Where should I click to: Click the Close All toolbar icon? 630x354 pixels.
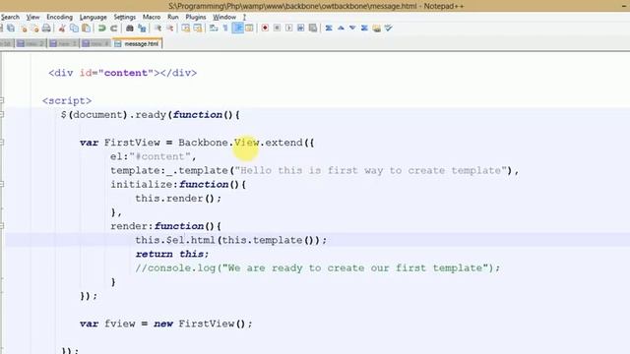pos(35,29)
